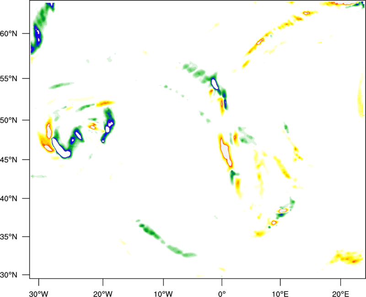This screenshot has height=297, width=366.
Task: Click the 20°W longitude label
Action: pyautogui.click(x=103, y=294)
